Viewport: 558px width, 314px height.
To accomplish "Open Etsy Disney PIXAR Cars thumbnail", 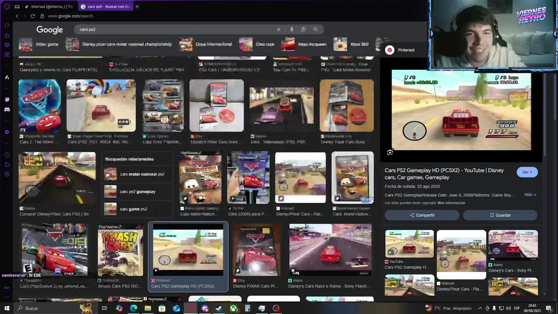I will (x=256, y=250).
